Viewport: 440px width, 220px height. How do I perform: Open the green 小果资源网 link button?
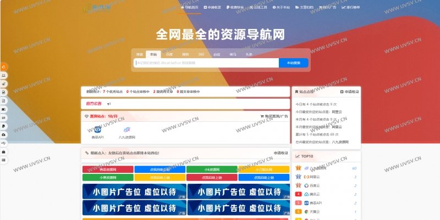click(x=108, y=177)
